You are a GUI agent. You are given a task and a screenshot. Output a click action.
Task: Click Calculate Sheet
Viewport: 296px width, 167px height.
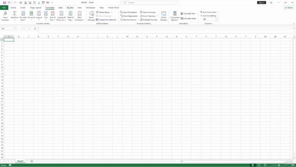[188, 19]
